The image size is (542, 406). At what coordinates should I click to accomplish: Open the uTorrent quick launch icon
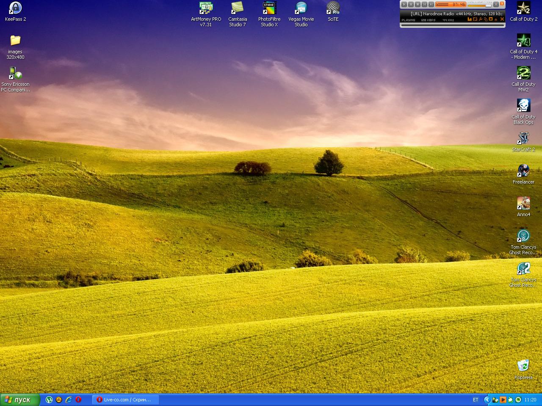pyautogui.click(x=49, y=400)
